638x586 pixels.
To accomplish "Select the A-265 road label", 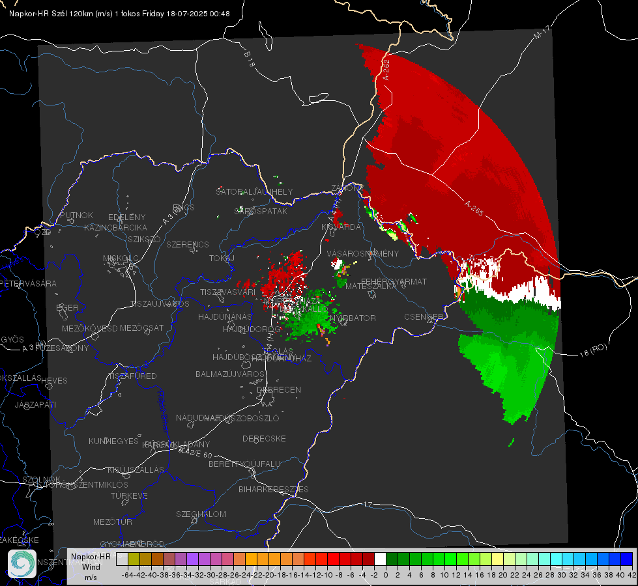I will pos(474,208).
